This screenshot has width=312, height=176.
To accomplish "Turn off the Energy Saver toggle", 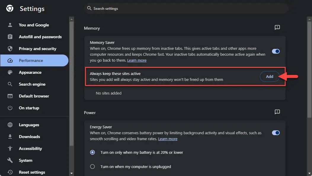I will (276, 133).
